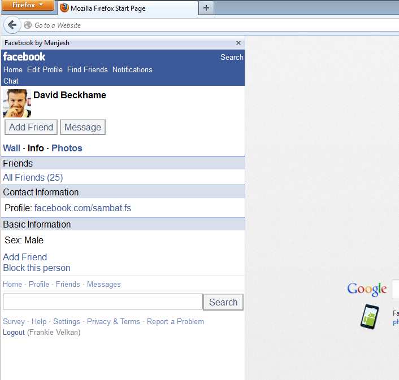The image size is (399, 380).
Task: Open All Friends (25) list
Action: 33,177
